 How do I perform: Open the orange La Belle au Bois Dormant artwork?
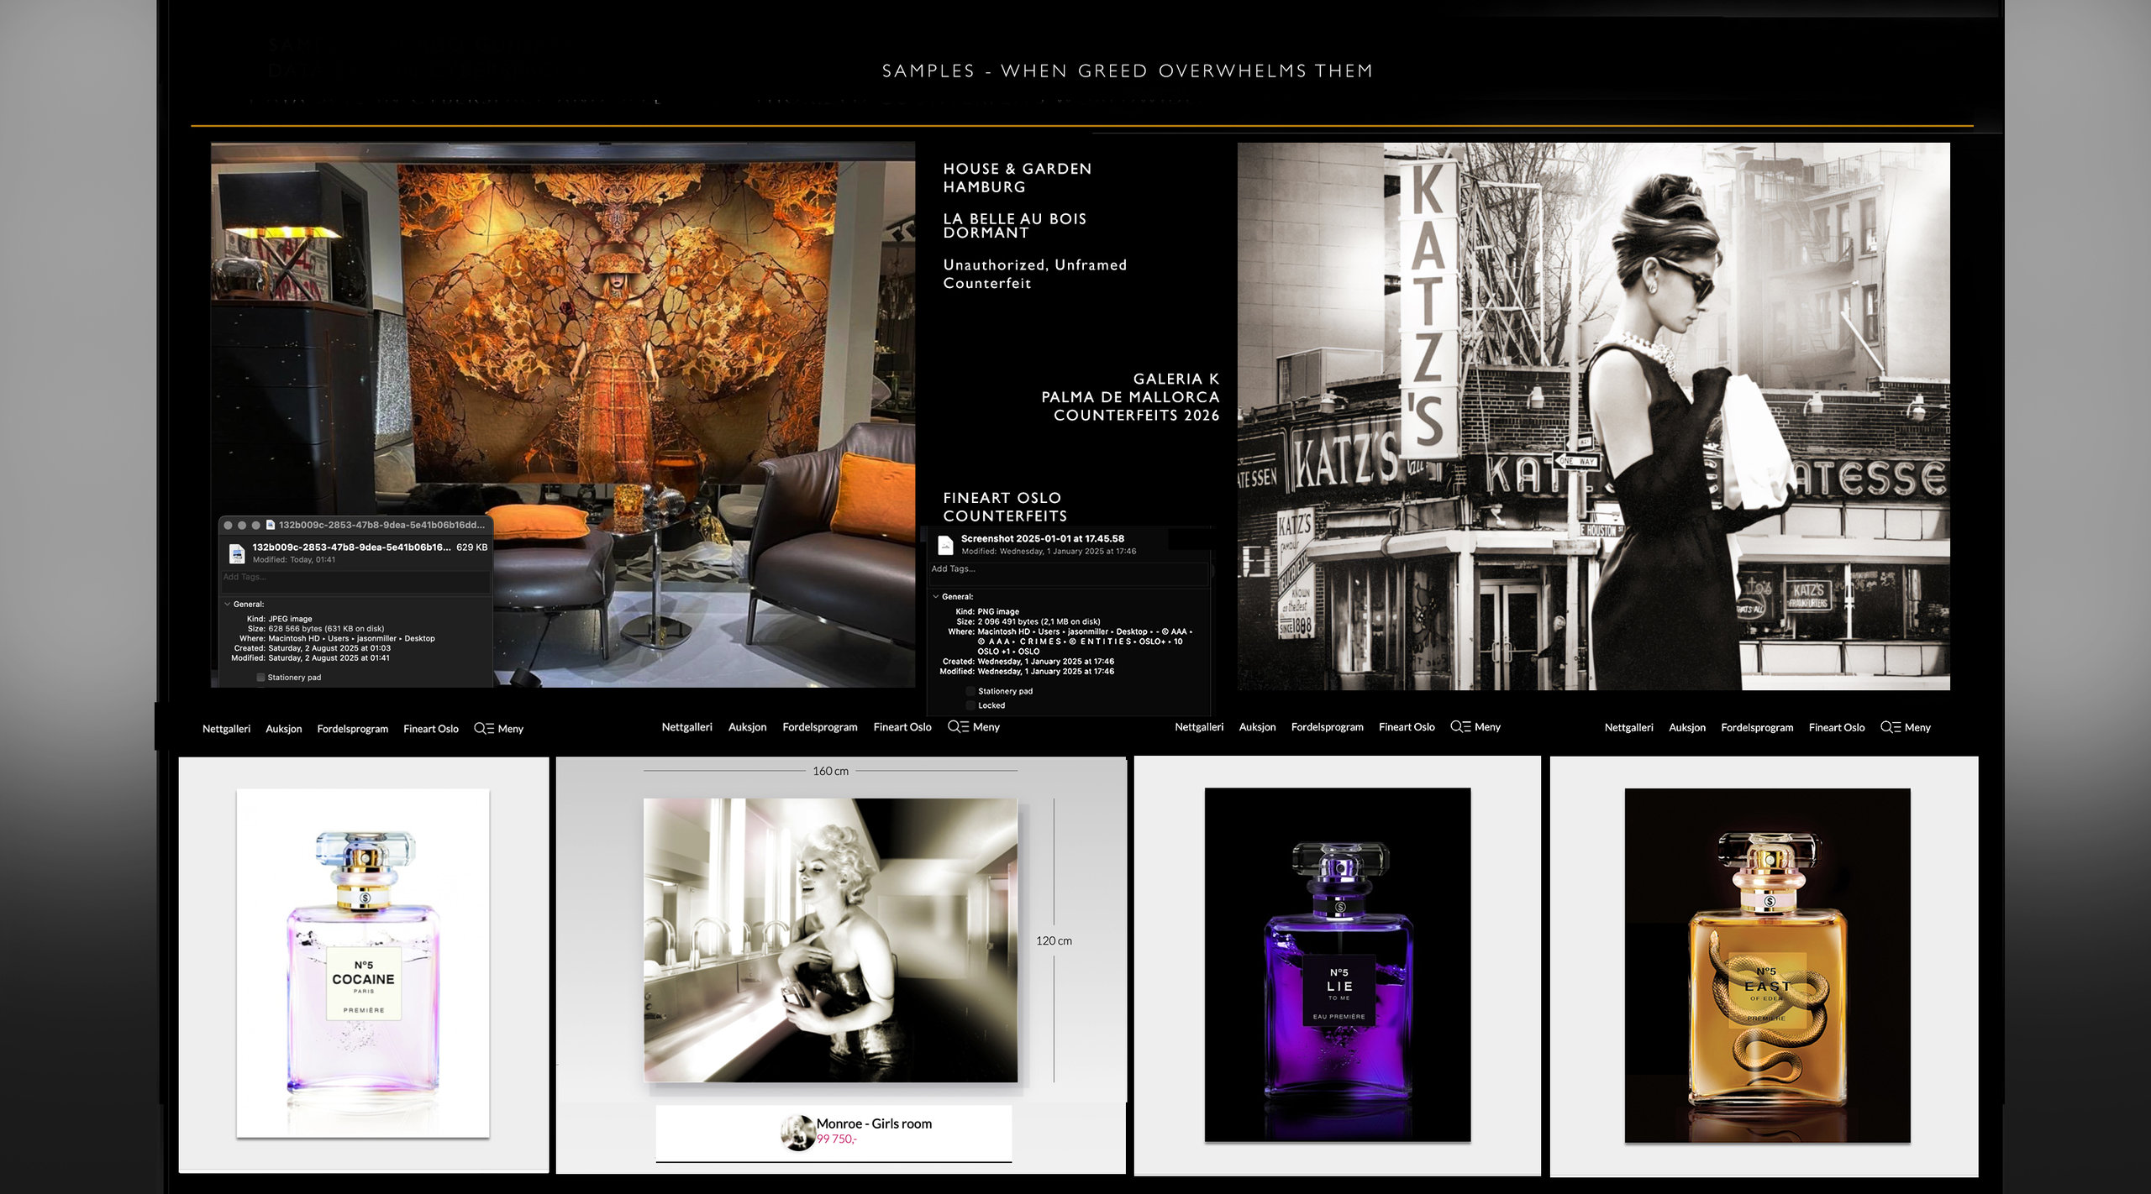(x=618, y=323)
